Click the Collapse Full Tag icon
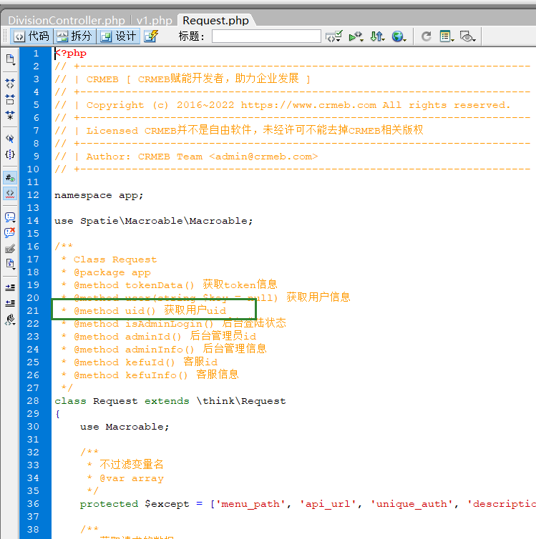 point(10,84)
